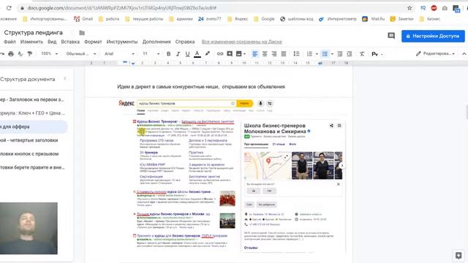Open the input tools Ру selector
Screen dimensions: 468x263
pyautogui.click(x=377, y=54)
